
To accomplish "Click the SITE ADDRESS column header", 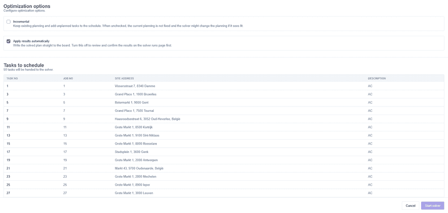I will tap(124, 78).
